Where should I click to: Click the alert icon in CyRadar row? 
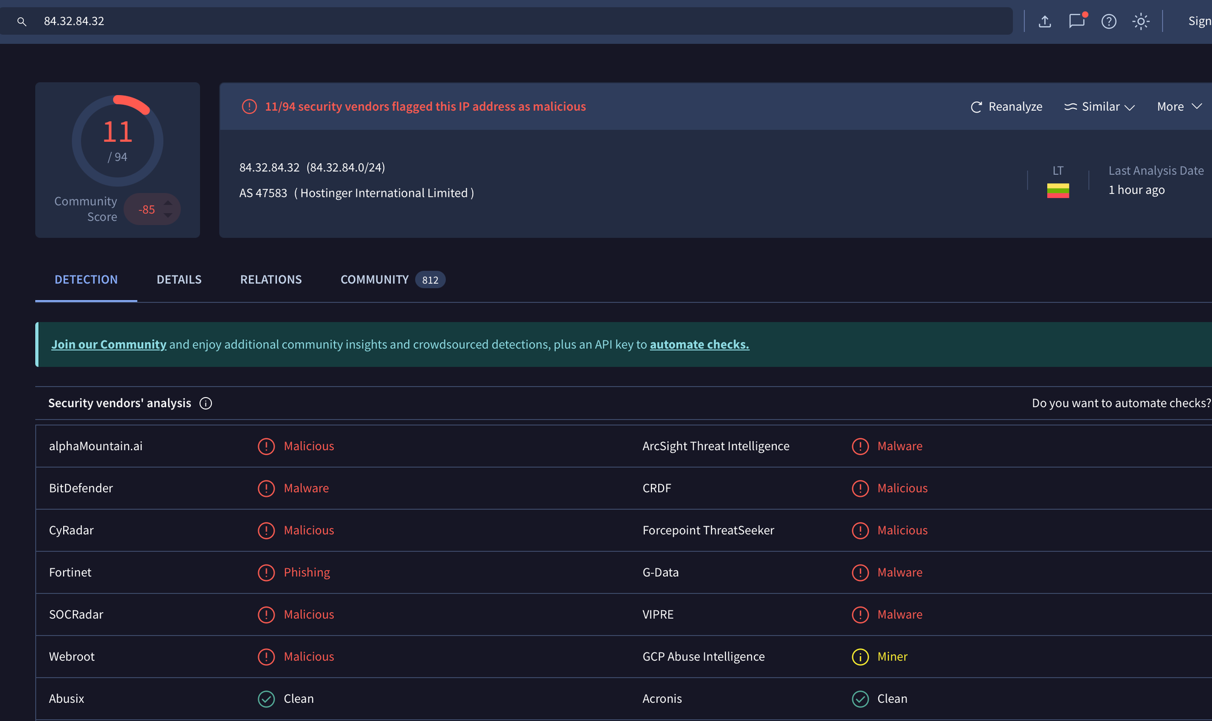pos(266,531)
